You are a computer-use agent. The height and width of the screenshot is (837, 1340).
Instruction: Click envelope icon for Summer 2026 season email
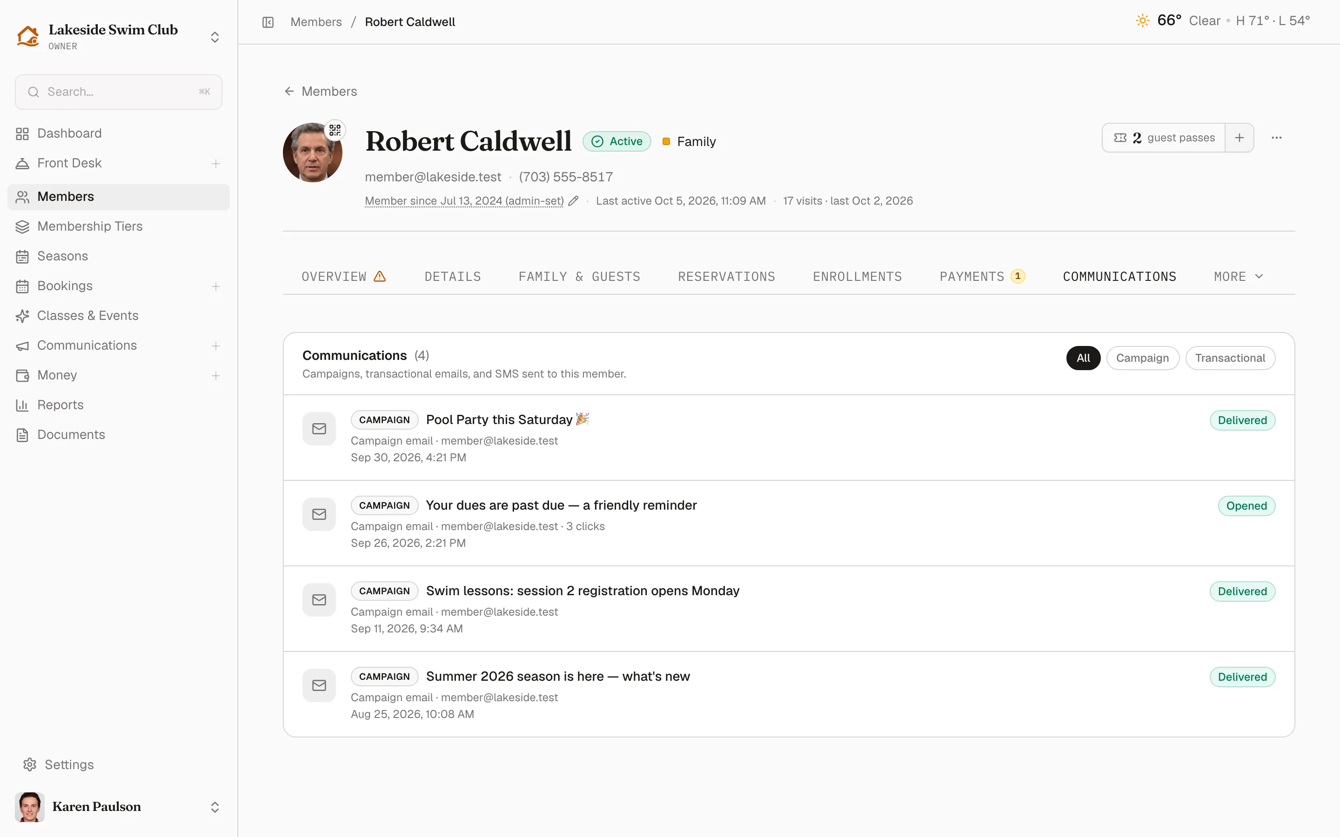tap(319, 686)
